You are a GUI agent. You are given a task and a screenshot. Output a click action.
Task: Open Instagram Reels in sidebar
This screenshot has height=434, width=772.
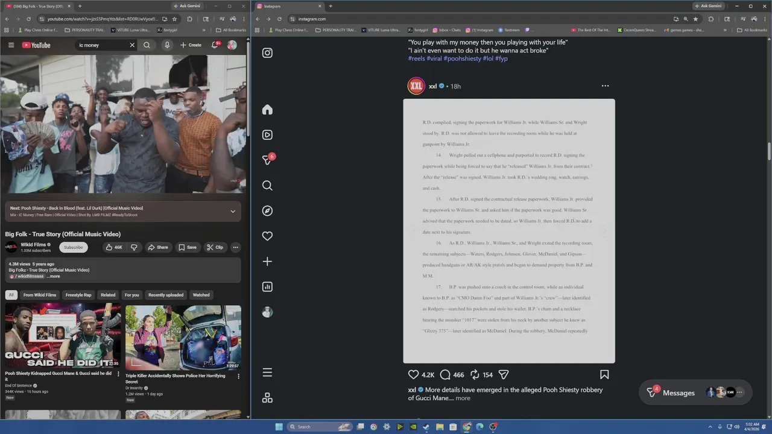tap(267, 135)
